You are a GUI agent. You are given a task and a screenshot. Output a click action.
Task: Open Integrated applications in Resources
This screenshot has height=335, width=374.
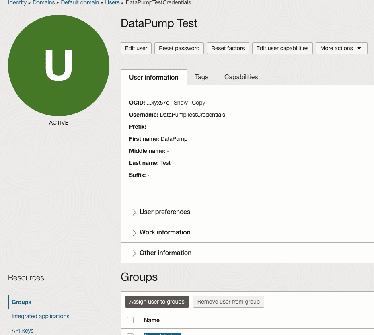pyautogui.click(x=40, y=316)
